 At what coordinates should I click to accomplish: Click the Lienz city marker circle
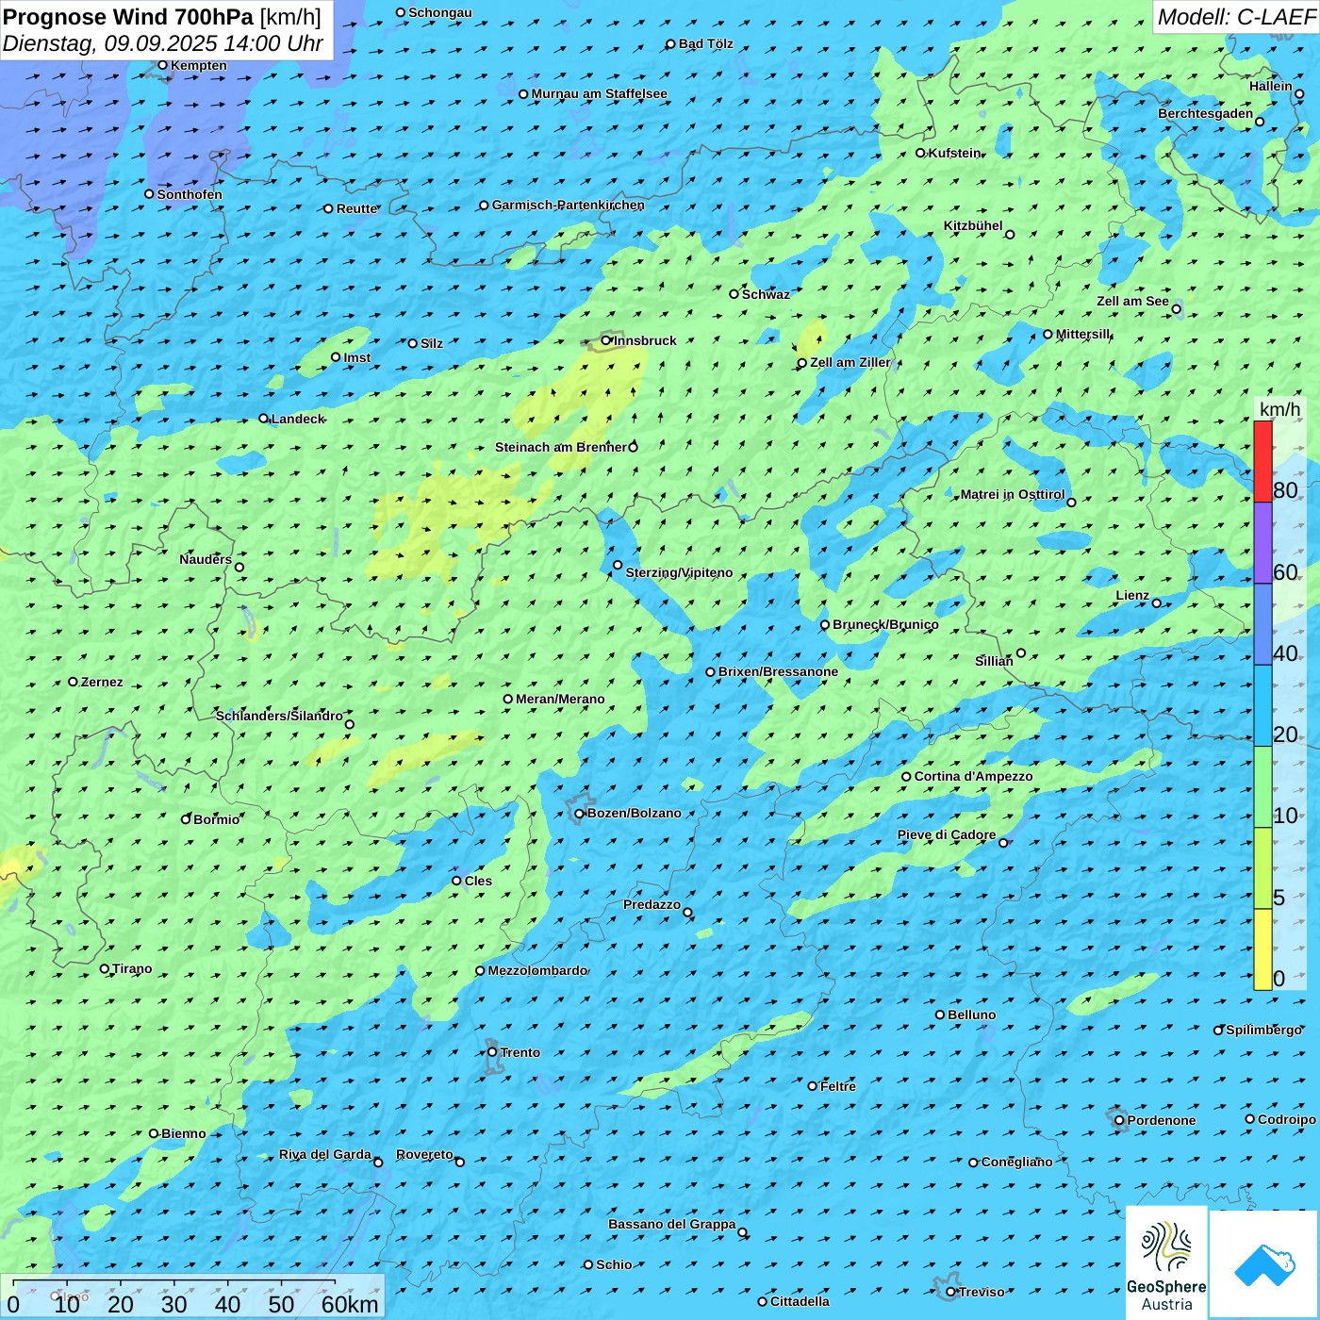click(1157, 603)
